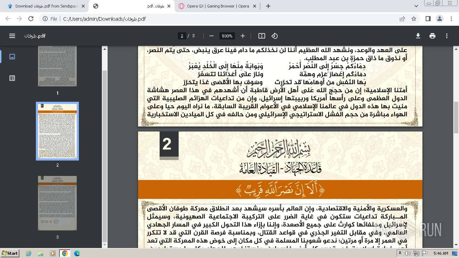Reload the current page
Viewport: 459px width, 258px height.
pos(31,19)
